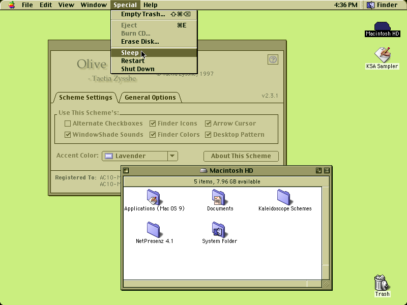Switch to the Scheme Settings tab
Screen dimensions: 407x305
[x=85, y=98]
